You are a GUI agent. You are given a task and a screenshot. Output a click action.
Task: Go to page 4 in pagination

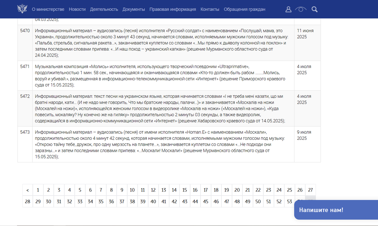(69, 190)
